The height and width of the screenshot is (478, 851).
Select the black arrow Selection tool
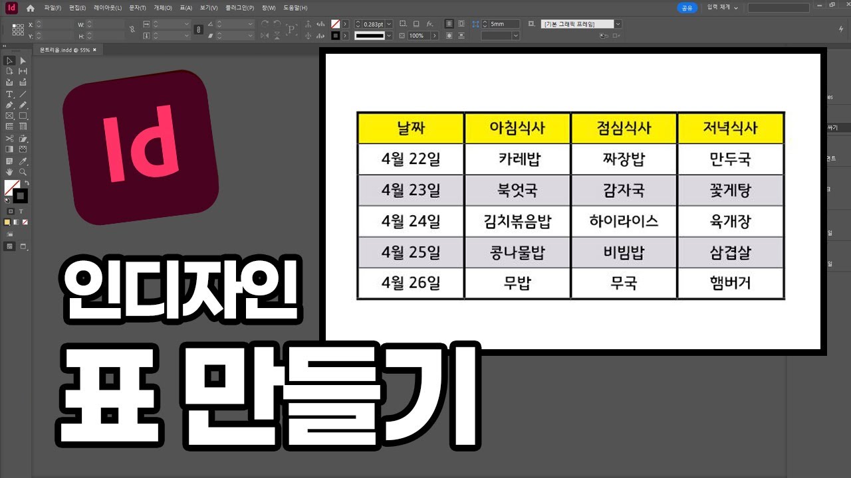9,60
